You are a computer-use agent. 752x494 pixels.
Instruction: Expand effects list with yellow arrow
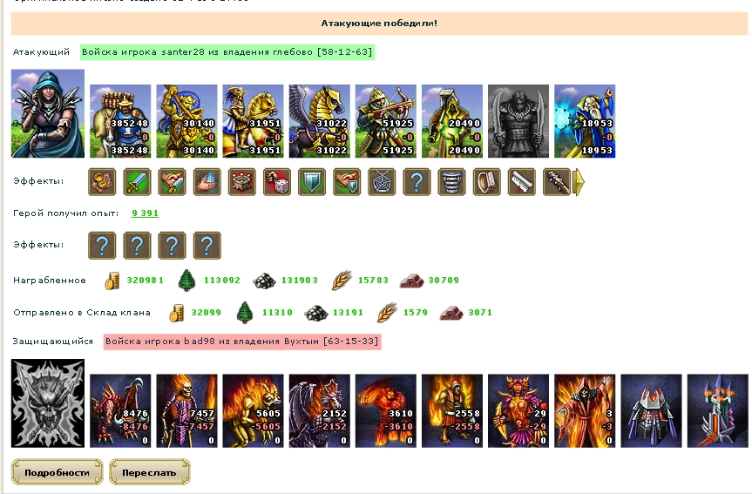(x=579, y=182)
